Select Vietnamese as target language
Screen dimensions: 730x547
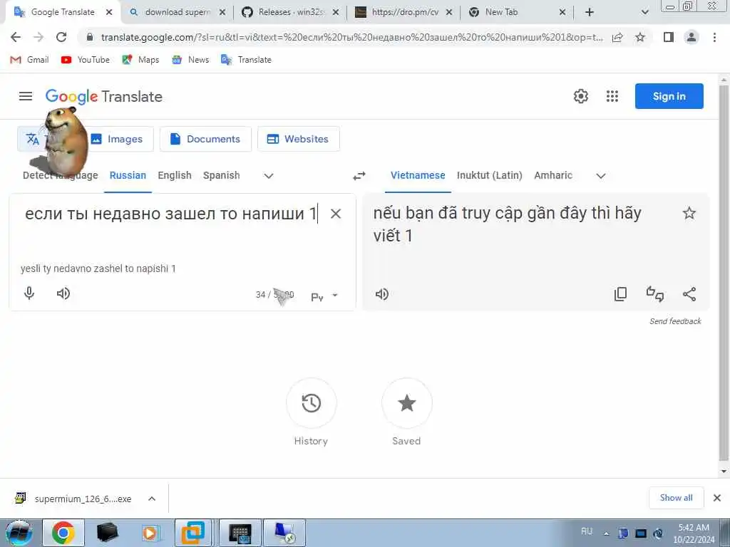418,175
